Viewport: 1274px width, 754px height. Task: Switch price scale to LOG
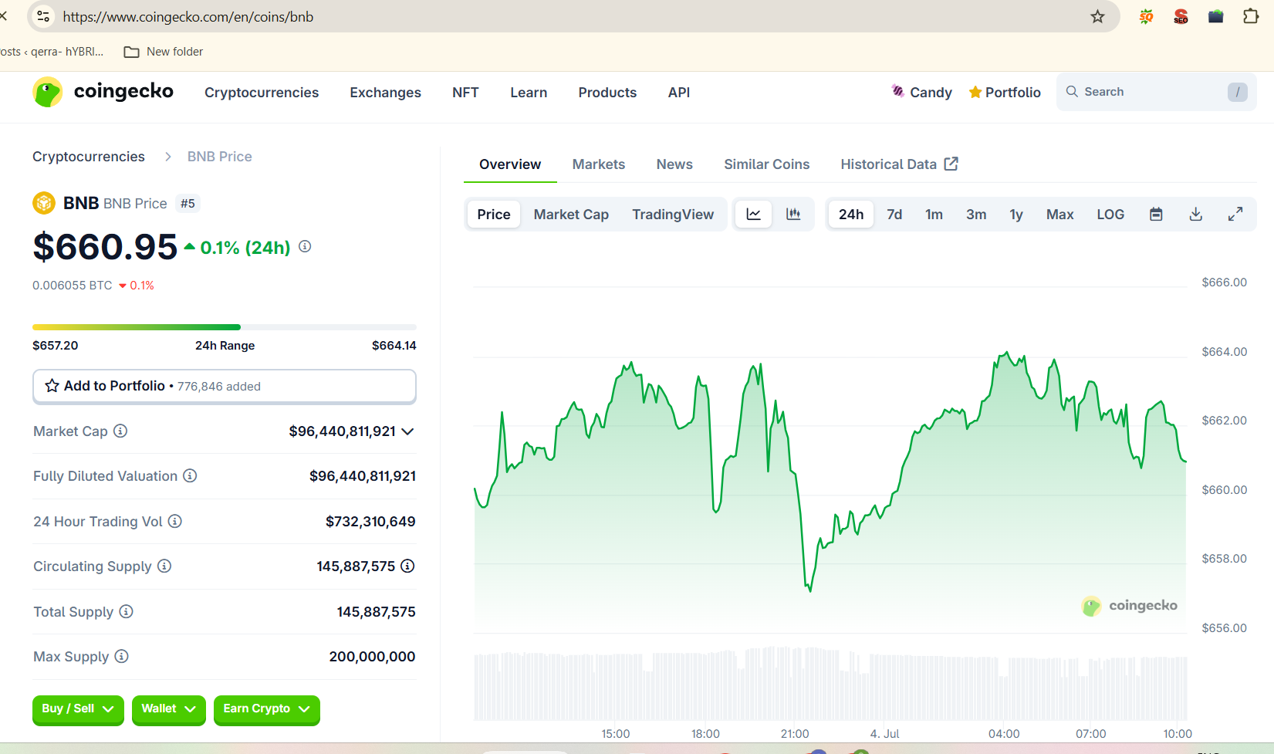[1110, 214]
